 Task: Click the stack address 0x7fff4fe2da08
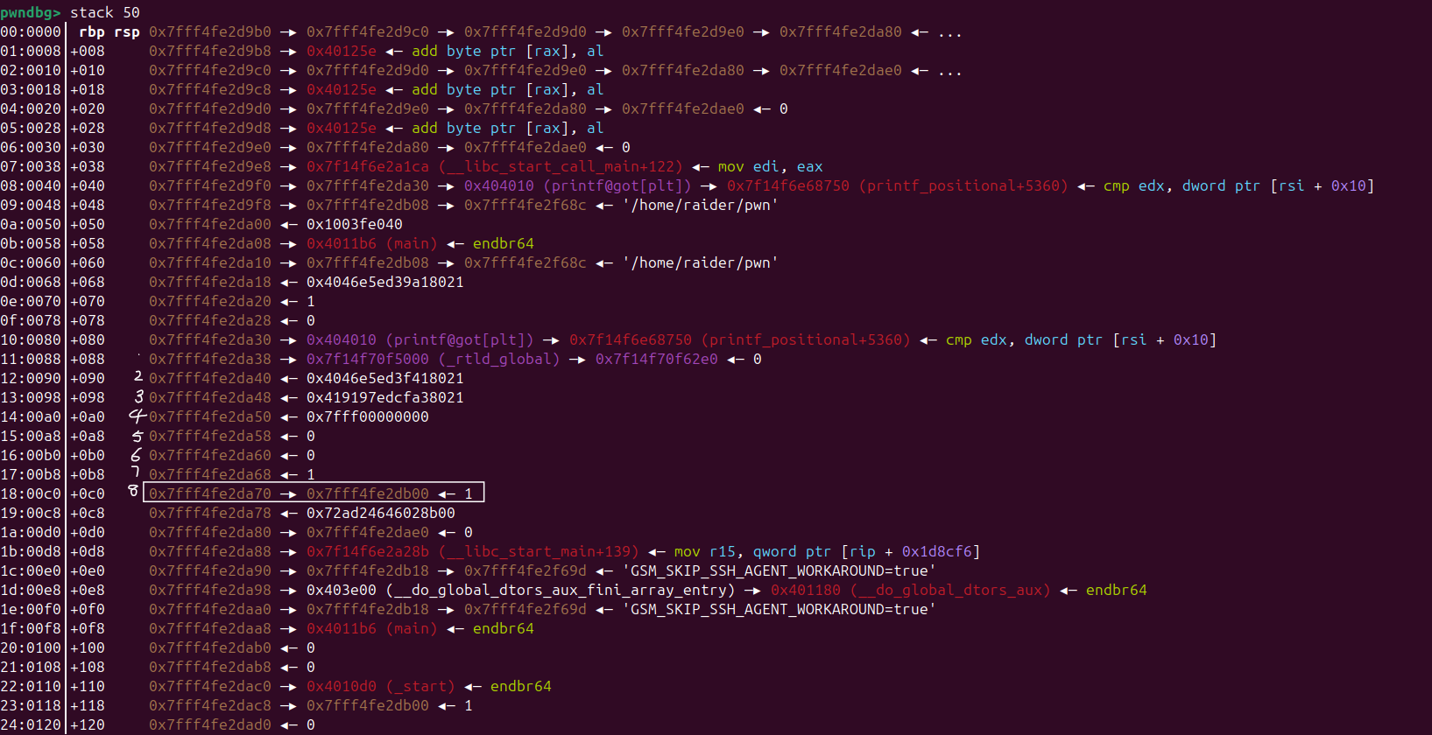click(210, 243)
